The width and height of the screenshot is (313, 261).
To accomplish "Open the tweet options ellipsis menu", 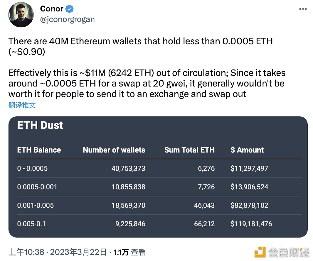I will tap(303, 9).
